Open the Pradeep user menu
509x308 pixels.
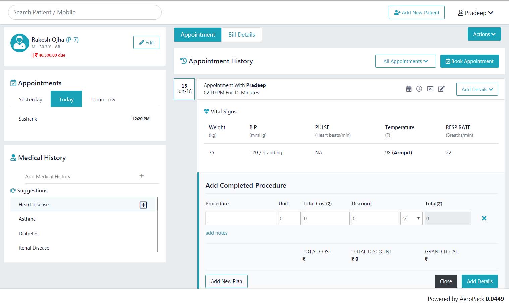click(x=475, y=13)
